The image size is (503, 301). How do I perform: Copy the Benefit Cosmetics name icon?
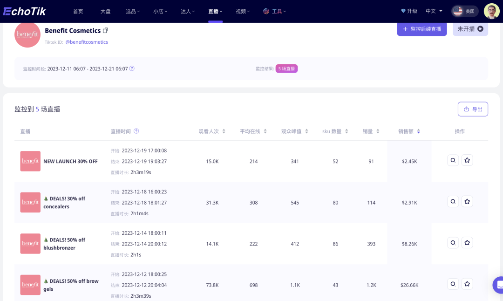tap(105, 31)
